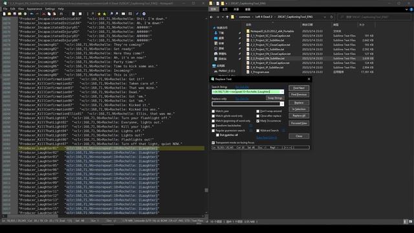Screen dimensions: 414x233
Task: Click the Paste icon in Notepad3 toolbar
Action: (x=54, y=14)
